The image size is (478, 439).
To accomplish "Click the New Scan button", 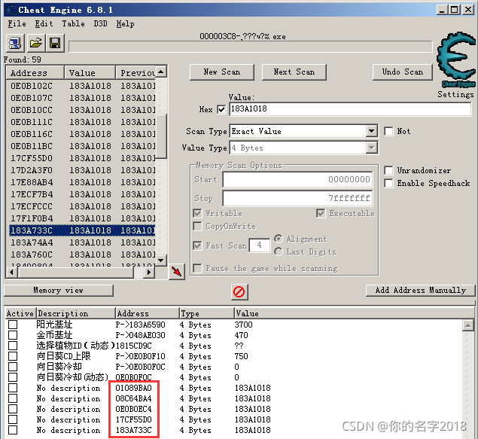I will pos(222,72).
